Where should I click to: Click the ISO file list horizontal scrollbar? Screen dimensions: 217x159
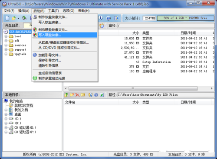coord(133,88)
